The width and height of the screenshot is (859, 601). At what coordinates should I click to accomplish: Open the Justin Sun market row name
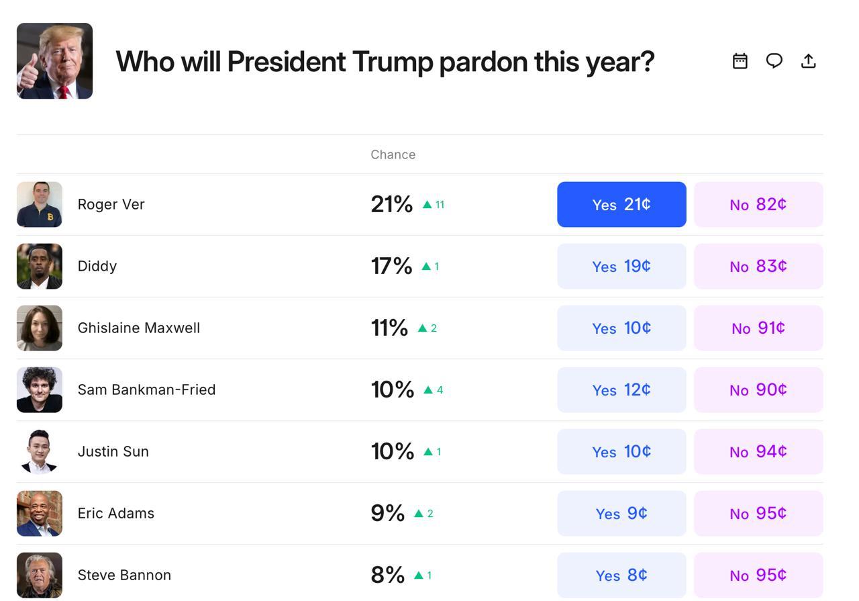pyautogui.click(x=113, y=451)
